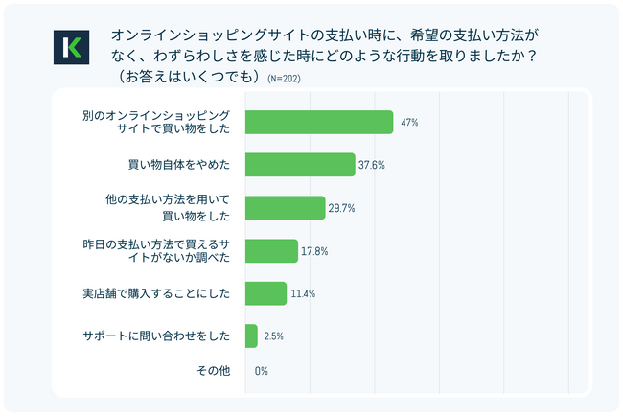
Task: Click the 47% bar at the top
Action: [x=319, y=122]
